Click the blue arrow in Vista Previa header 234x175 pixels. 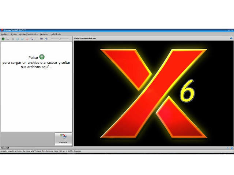click(x=231, y=38)
